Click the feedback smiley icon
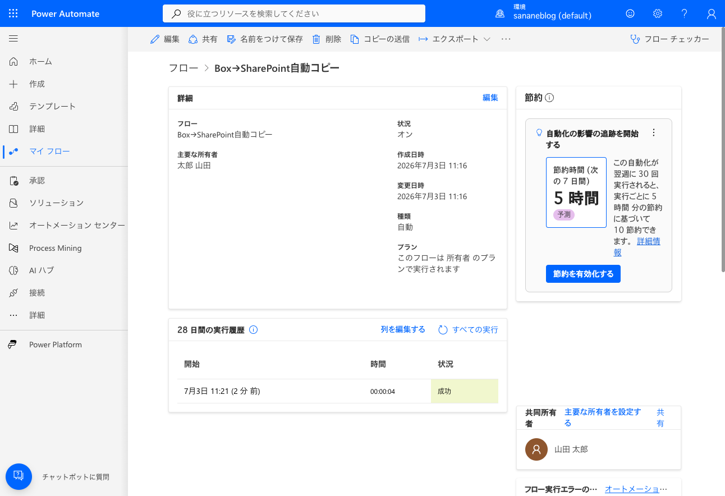 pyautogui.click(x=630, y=13)
